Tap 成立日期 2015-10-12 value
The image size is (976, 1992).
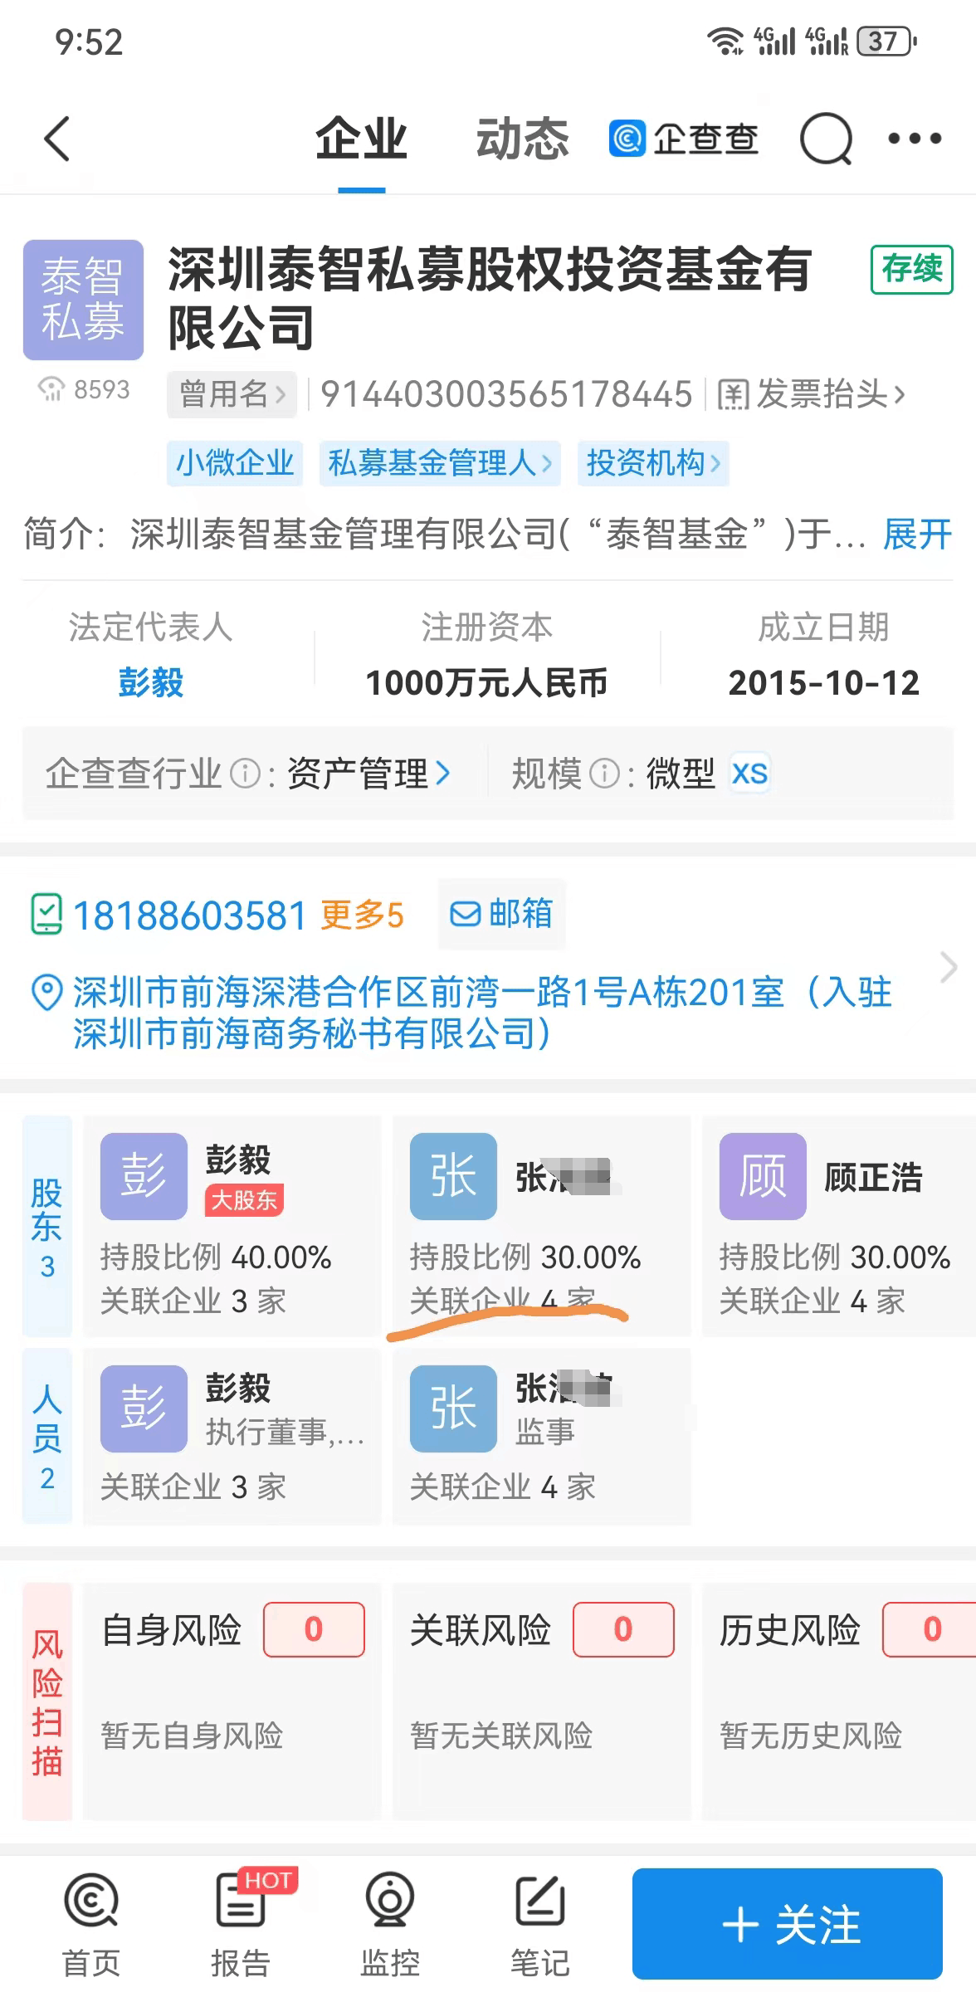[824, 683]
